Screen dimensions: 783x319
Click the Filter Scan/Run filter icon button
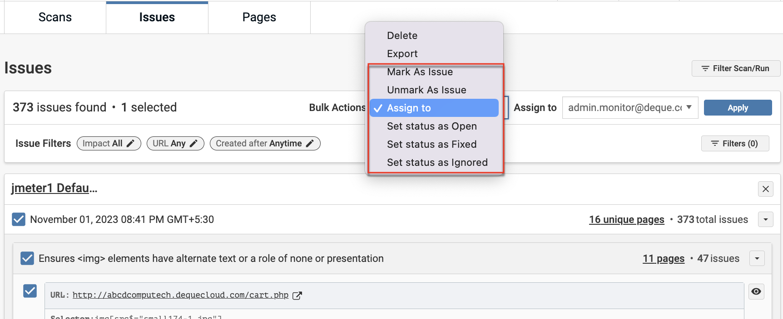tap(736, 68)
